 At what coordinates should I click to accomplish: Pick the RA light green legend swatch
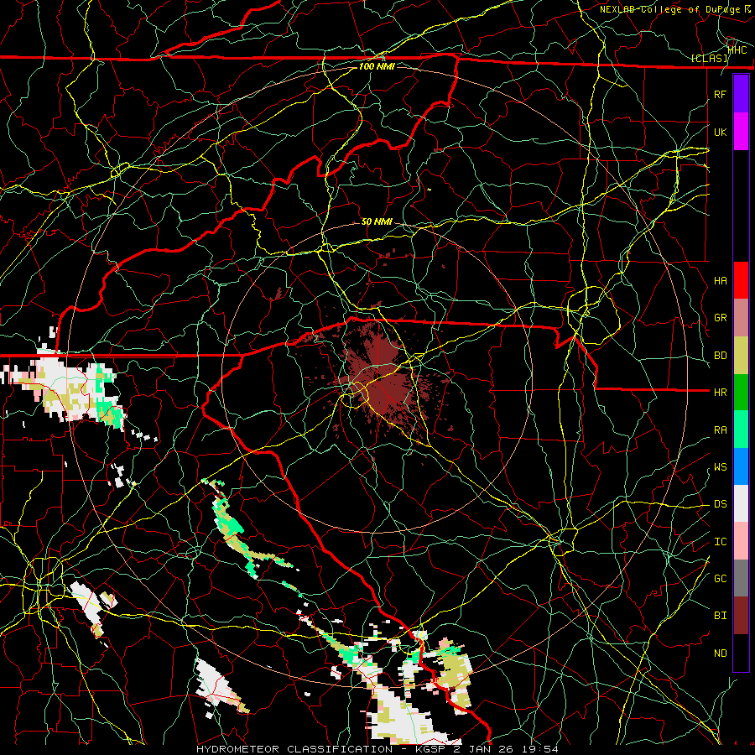[741, 430]
